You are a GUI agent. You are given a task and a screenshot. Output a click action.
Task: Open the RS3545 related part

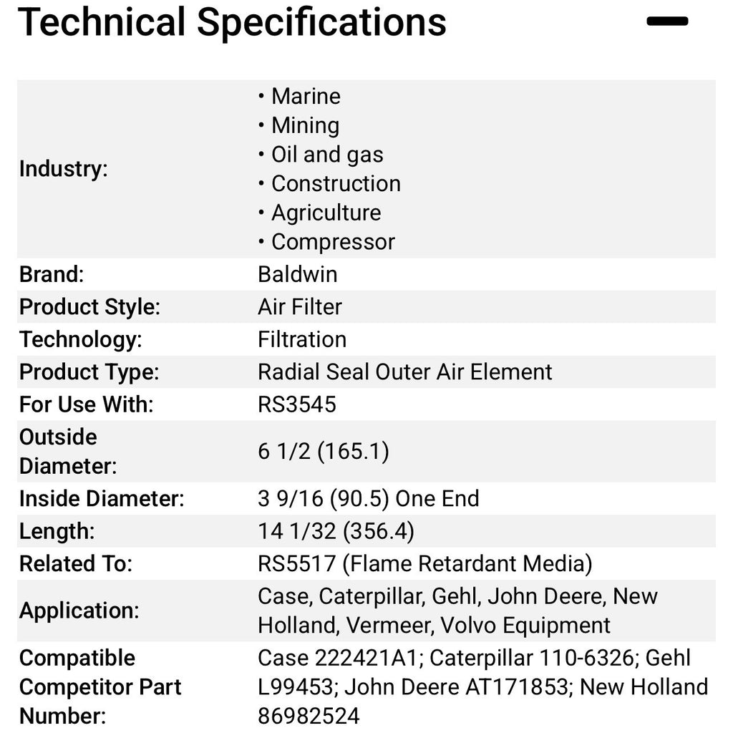tap(297, 404)
